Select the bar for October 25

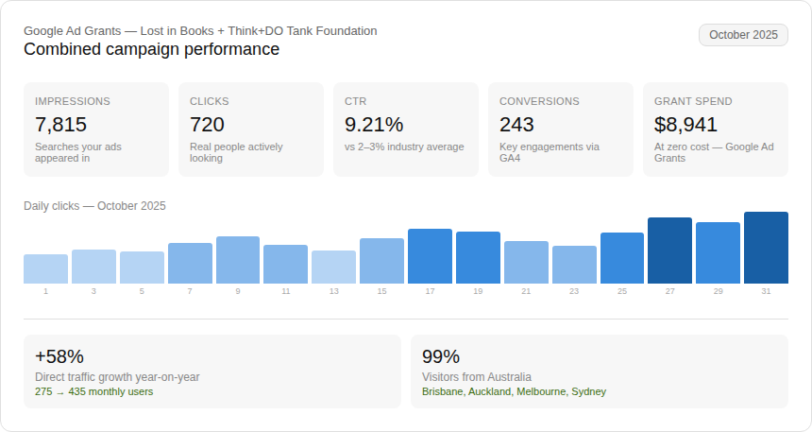[622, 259]
